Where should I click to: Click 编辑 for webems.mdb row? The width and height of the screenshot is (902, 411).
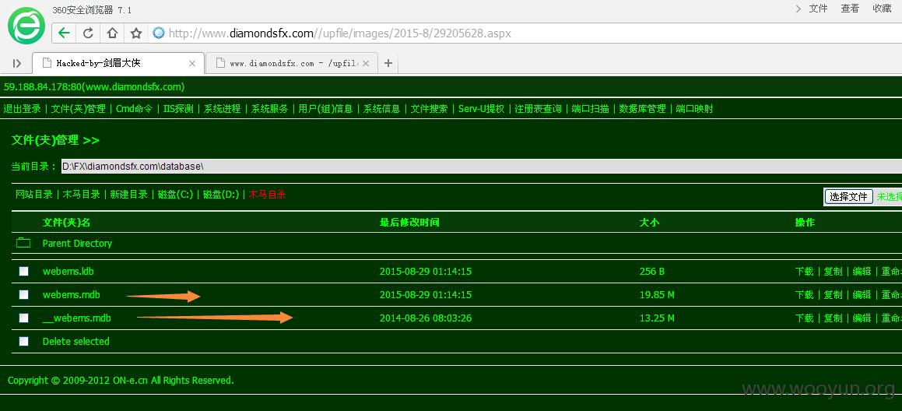click(x=862, y=295)
